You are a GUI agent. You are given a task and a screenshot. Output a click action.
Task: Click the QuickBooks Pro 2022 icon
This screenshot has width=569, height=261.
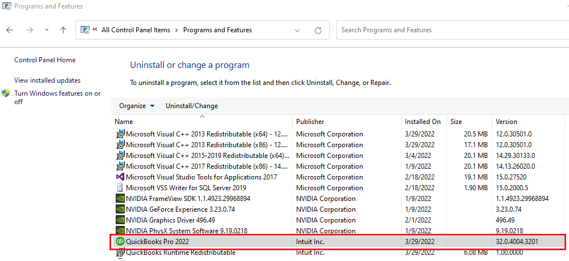(x=120, y=241)
